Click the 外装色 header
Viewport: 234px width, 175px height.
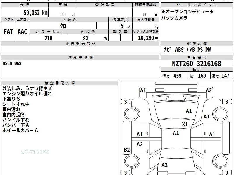point(69,20)
